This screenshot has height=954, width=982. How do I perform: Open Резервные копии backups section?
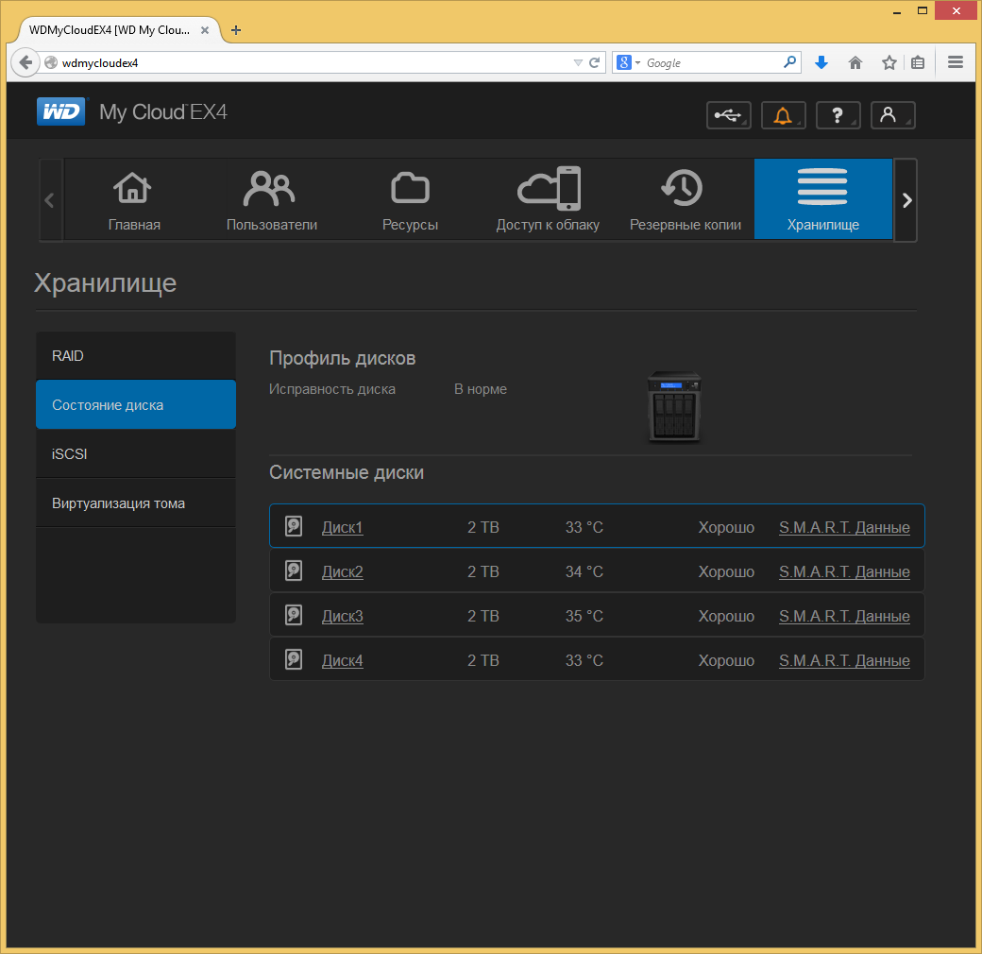click(x=686, y=199)
